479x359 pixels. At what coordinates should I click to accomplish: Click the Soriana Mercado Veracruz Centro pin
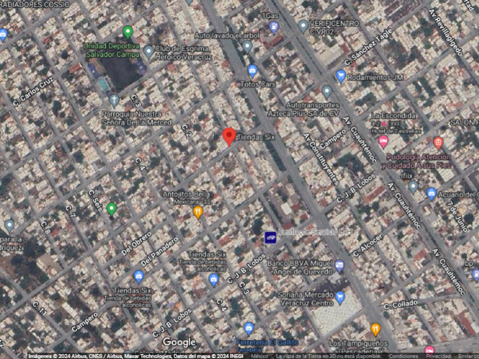pyautogui.click(x=340, y=298)
